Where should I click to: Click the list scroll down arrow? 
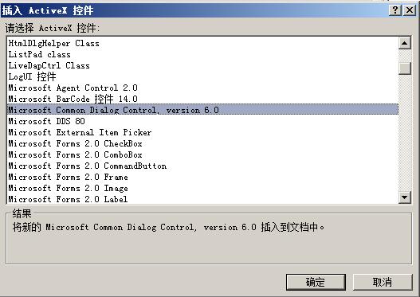point(405,197)
